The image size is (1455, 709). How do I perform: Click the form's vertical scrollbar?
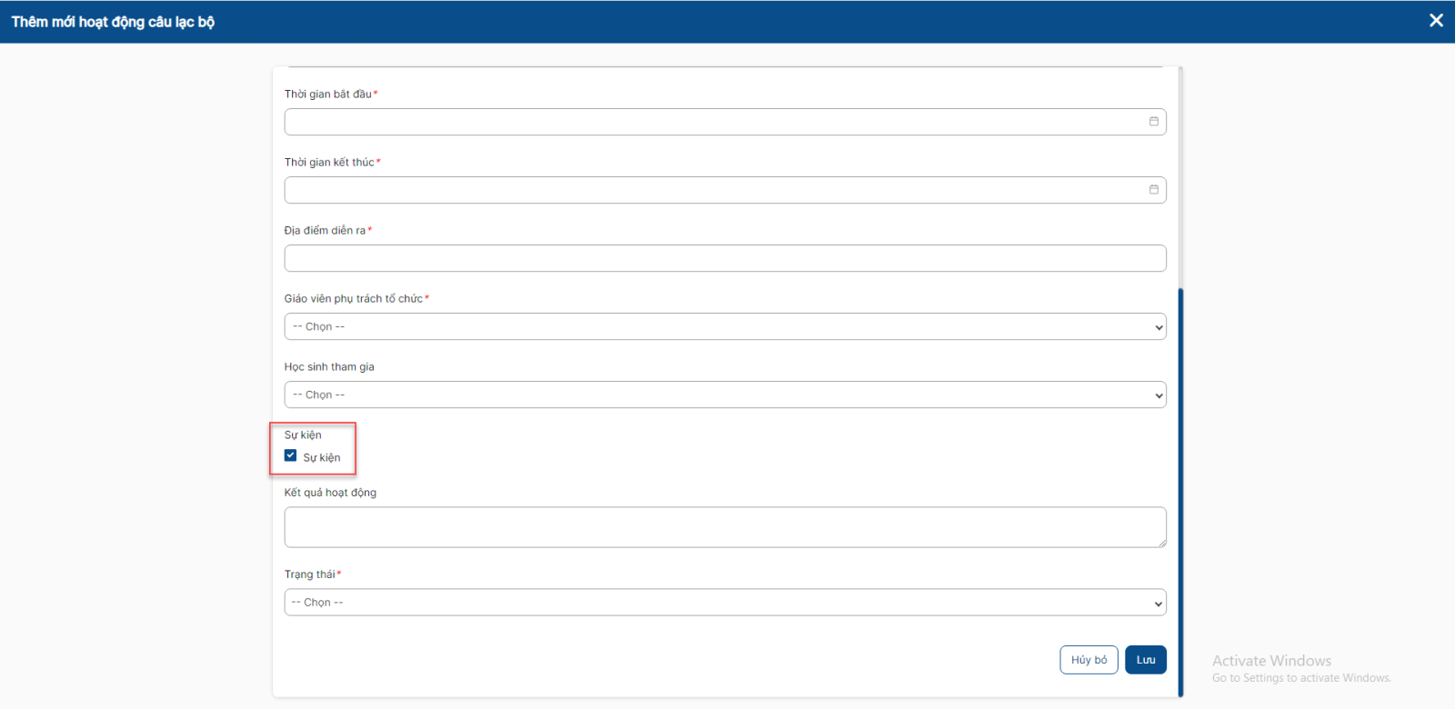pyautogui.click(x=1180, y=491)
